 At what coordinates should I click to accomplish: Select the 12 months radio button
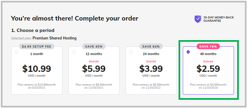coord(74,52)
